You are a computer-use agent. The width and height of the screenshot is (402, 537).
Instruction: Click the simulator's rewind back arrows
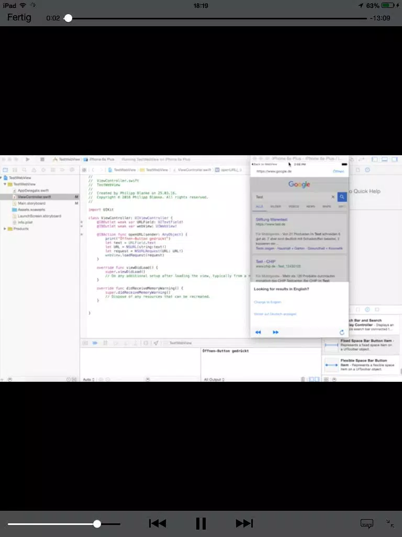[258, 332]
